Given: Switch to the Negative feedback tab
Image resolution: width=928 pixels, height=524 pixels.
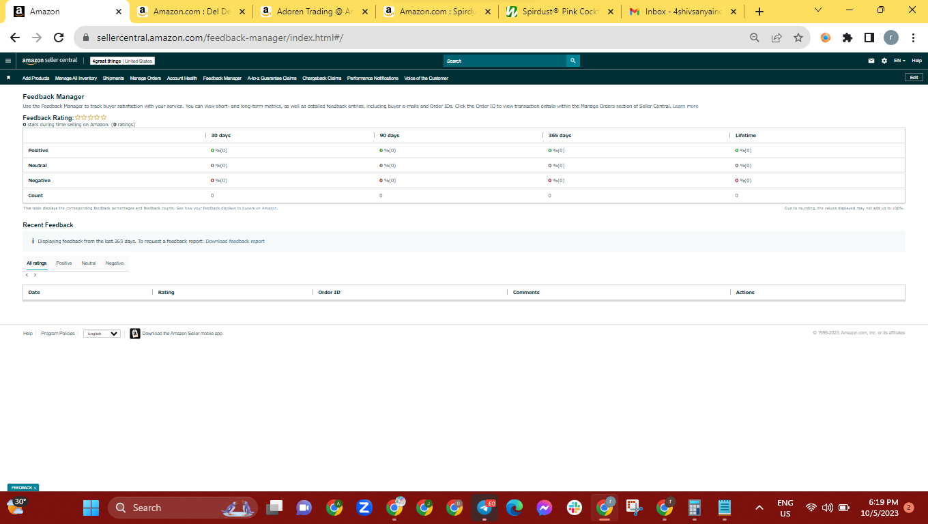Looking at the screenshot, I should pos(115,263).
